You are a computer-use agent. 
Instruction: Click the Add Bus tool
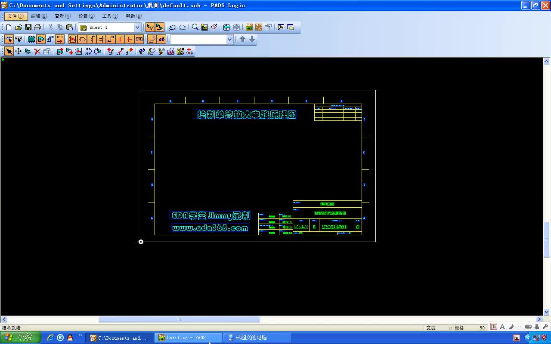(111, 51)
